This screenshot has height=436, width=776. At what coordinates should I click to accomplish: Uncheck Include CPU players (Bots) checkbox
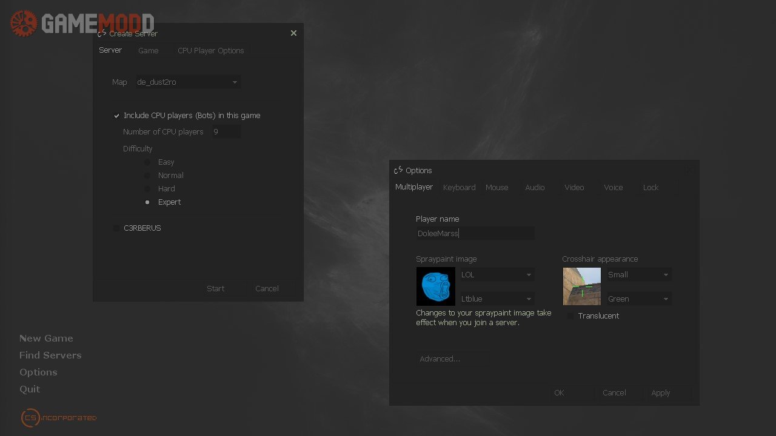click(x=117, y=116)
